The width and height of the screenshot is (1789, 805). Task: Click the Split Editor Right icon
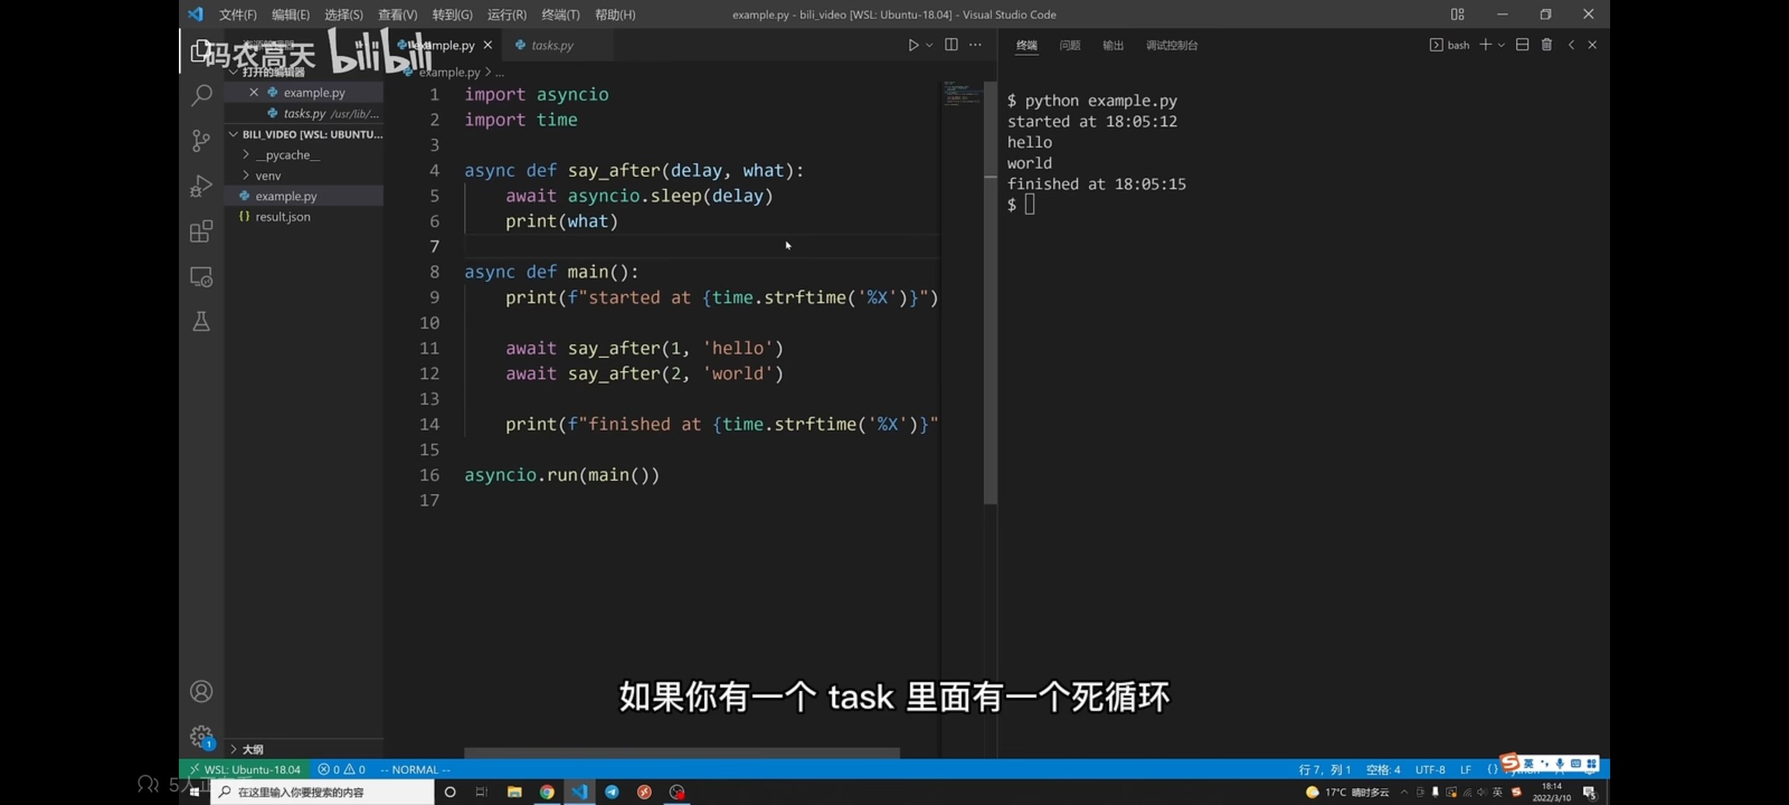(951, 45)
